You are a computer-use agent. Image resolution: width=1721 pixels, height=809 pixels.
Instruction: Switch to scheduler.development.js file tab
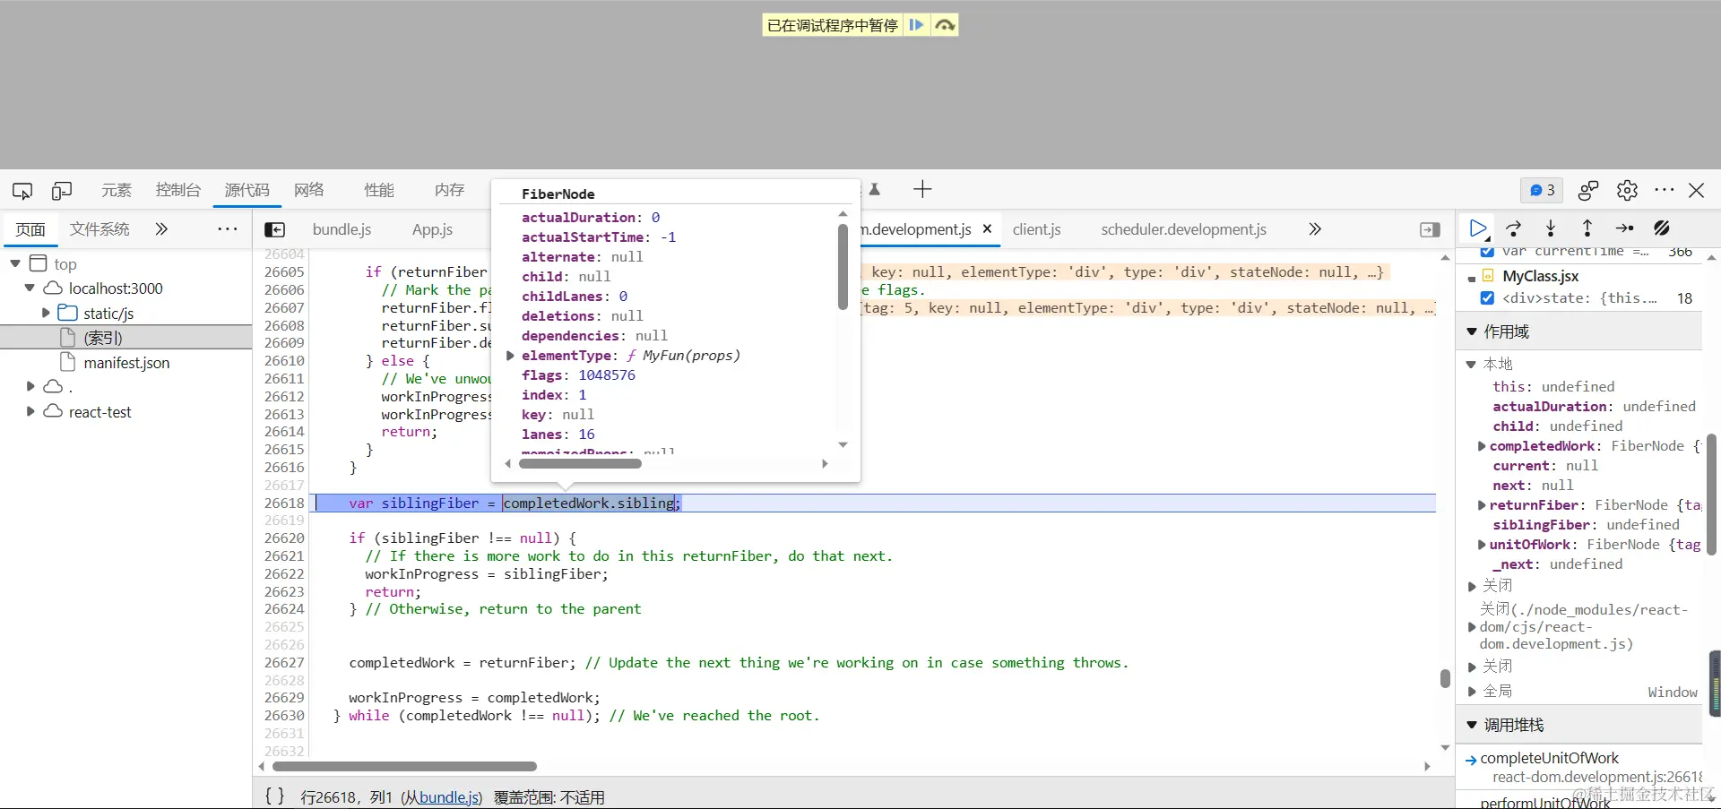pyautogui.click(x=1184, y=229)
